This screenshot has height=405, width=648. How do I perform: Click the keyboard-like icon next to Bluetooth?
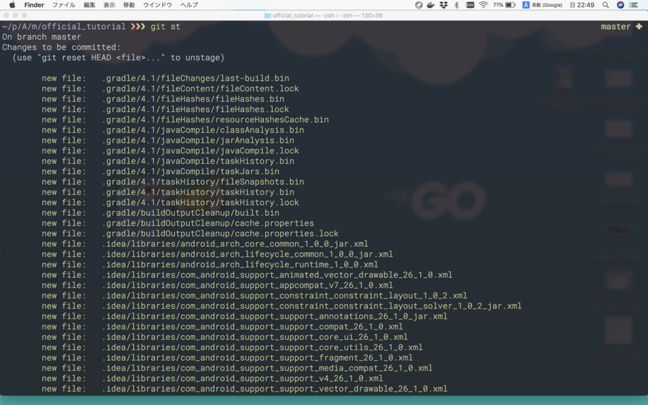pos(470,5)
